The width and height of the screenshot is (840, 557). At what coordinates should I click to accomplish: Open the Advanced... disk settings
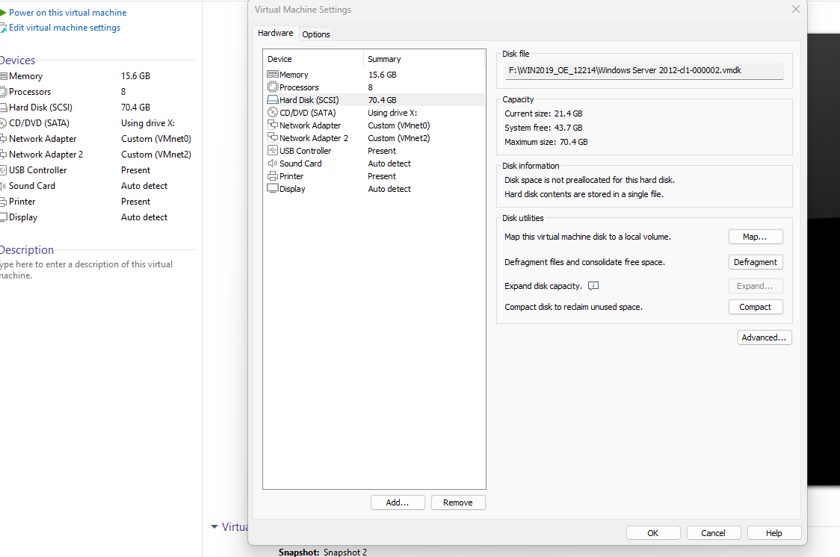(764, 337)
